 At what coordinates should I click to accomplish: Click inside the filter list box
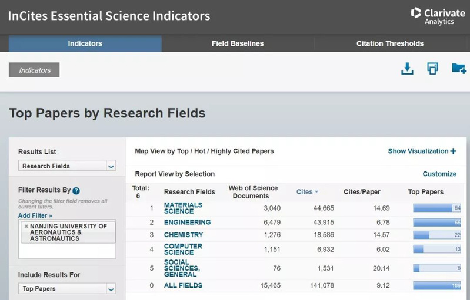click(67, 250)
